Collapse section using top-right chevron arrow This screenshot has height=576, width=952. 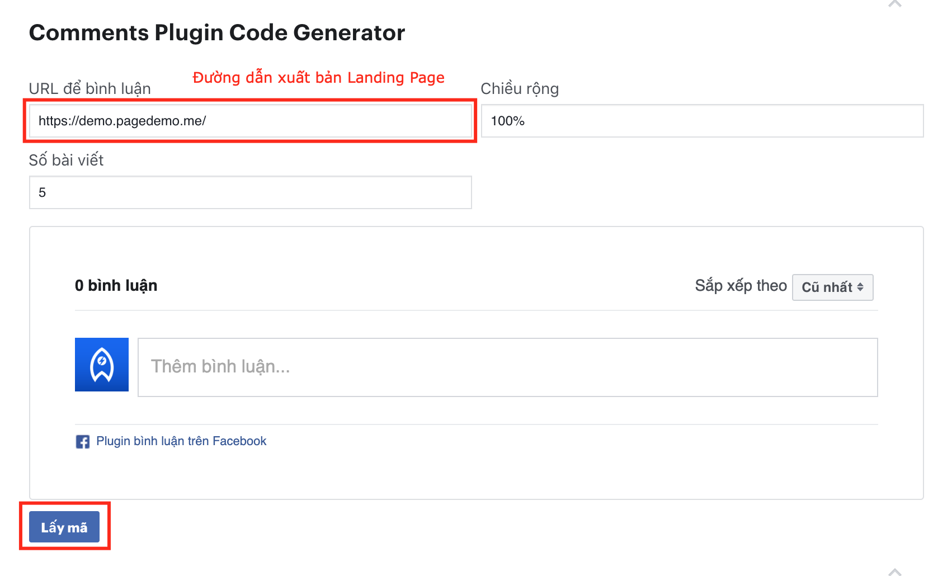(895, 4)
